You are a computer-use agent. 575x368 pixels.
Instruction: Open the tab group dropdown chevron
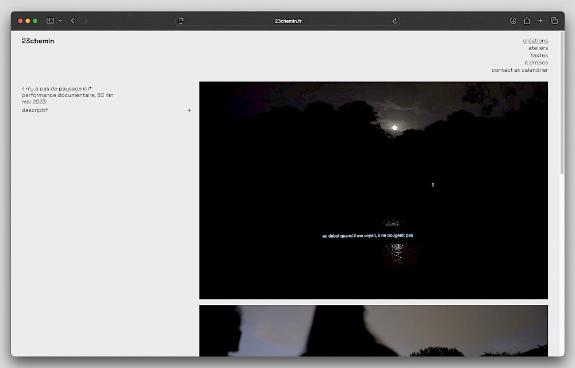[x=60, y=21]
